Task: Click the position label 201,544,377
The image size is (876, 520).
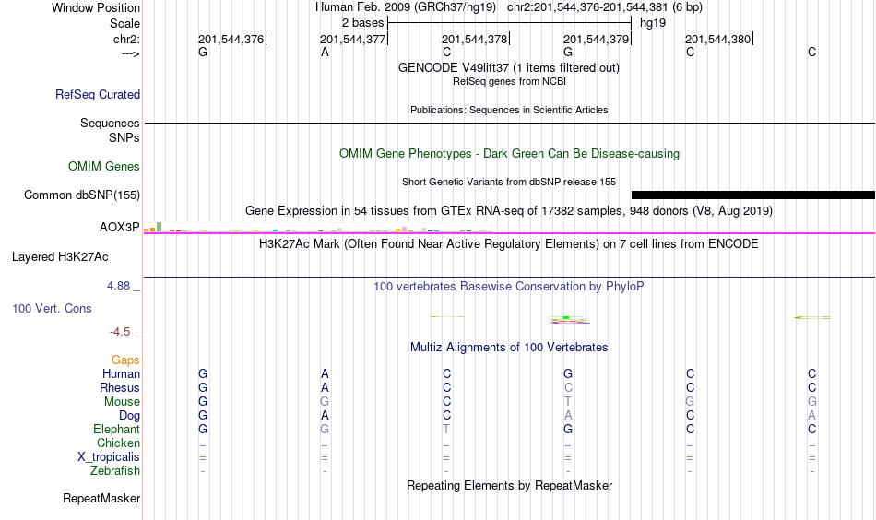Action: [x=352, y=39]
